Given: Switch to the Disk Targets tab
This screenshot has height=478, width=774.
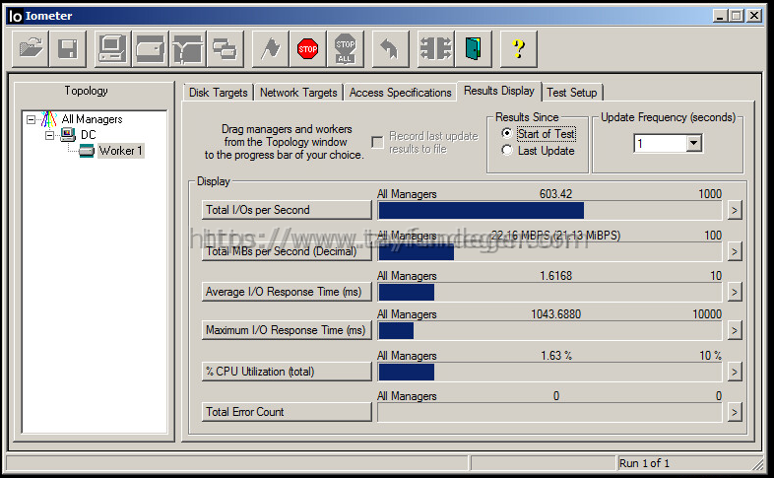Looking at the screenshot, I should (x=219, y=93).
